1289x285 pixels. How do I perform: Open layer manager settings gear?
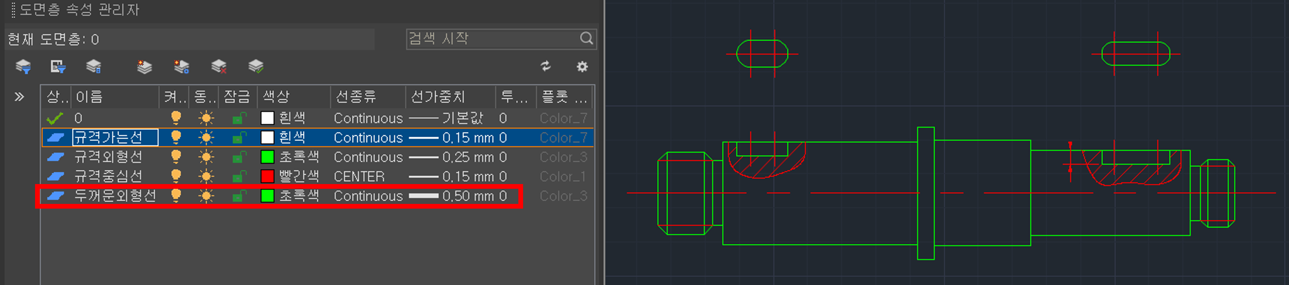coord(582,66)
